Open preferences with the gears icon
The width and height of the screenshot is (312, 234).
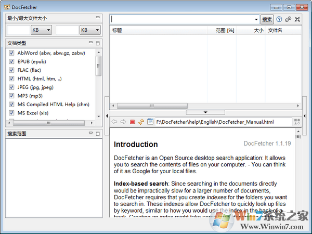288,19
